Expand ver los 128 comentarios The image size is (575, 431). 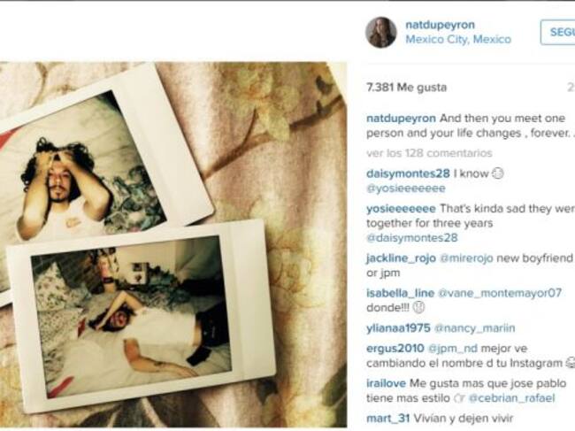point(429,153)
